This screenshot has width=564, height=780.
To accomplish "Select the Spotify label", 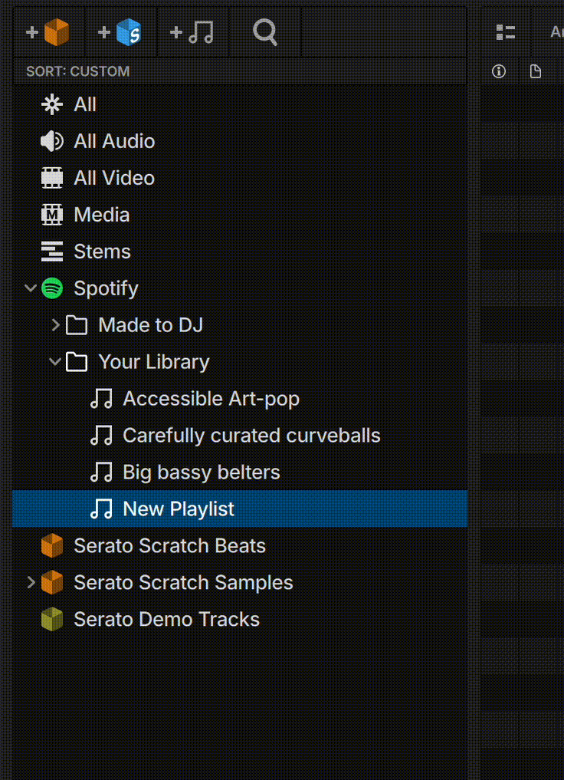I will click(x=106, y=288).
